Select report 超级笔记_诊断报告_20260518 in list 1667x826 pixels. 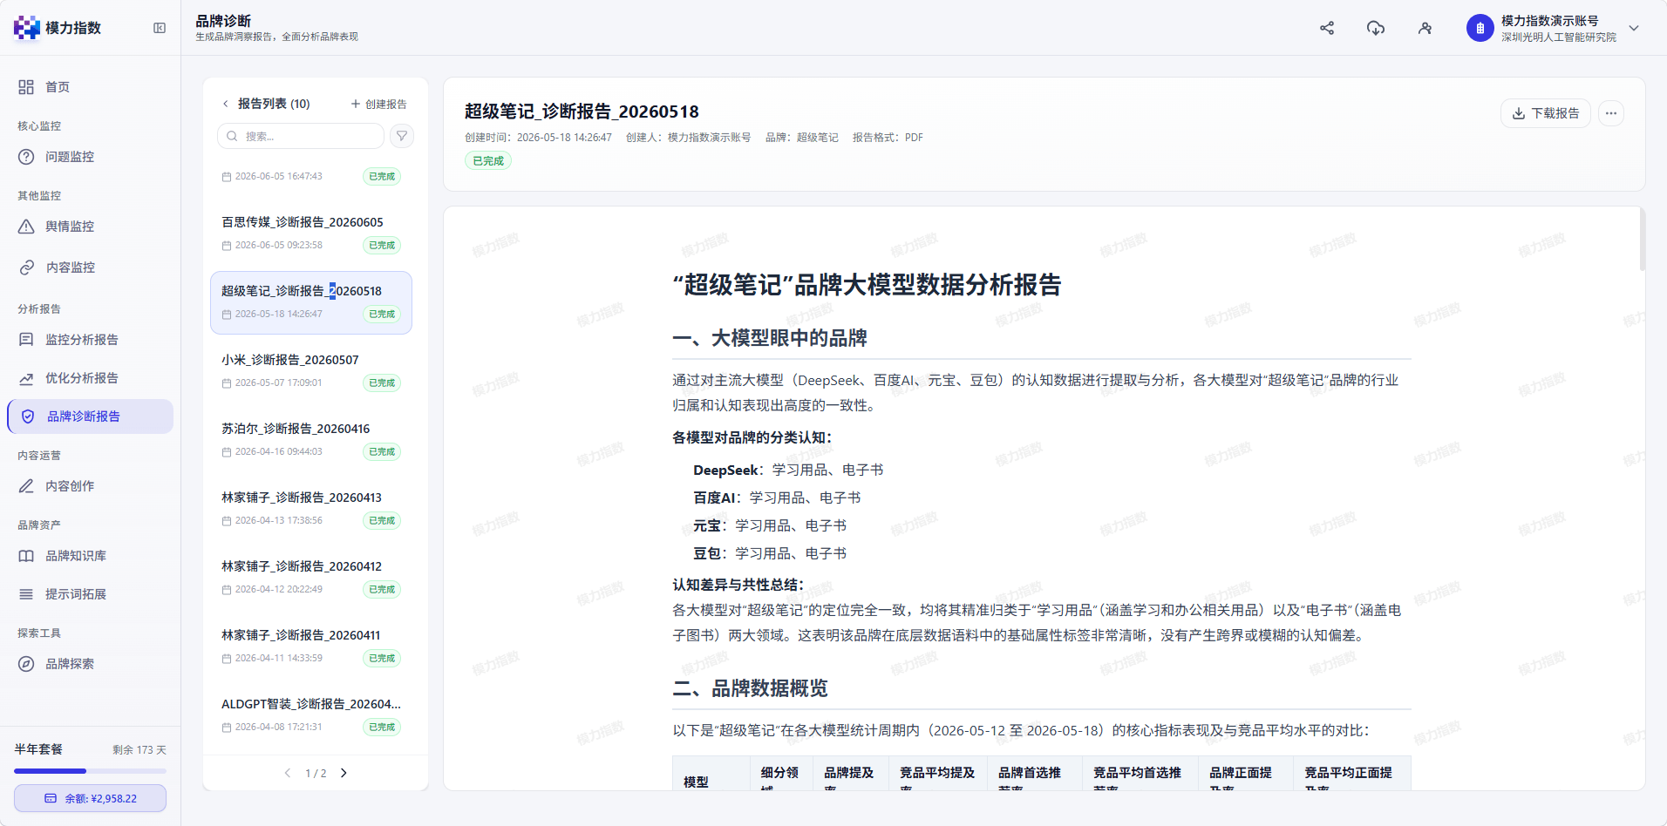point(311,302)
